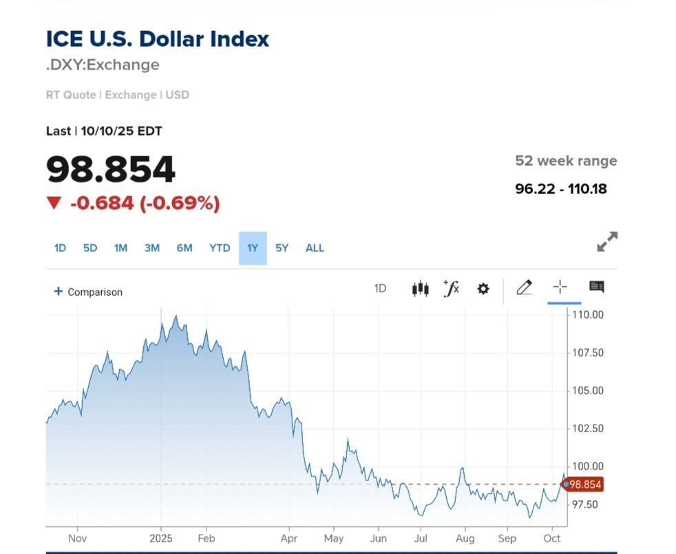Show the YTD chart range
676x554 pixels.
point(220,248)
